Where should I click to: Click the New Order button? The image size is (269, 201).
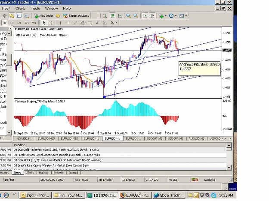[x=43, y=16]
